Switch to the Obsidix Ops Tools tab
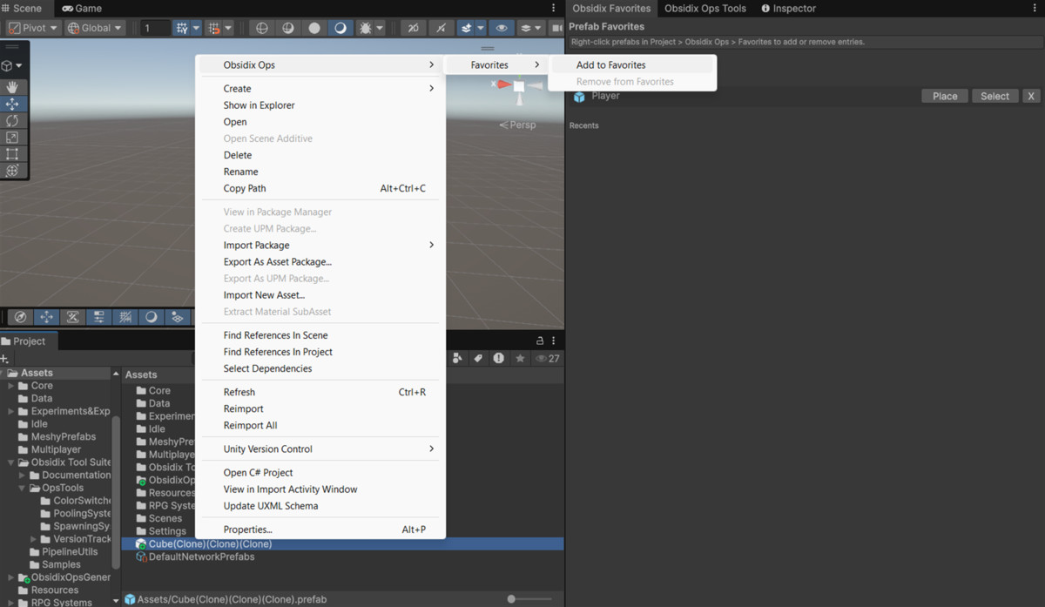 point(705,8)
